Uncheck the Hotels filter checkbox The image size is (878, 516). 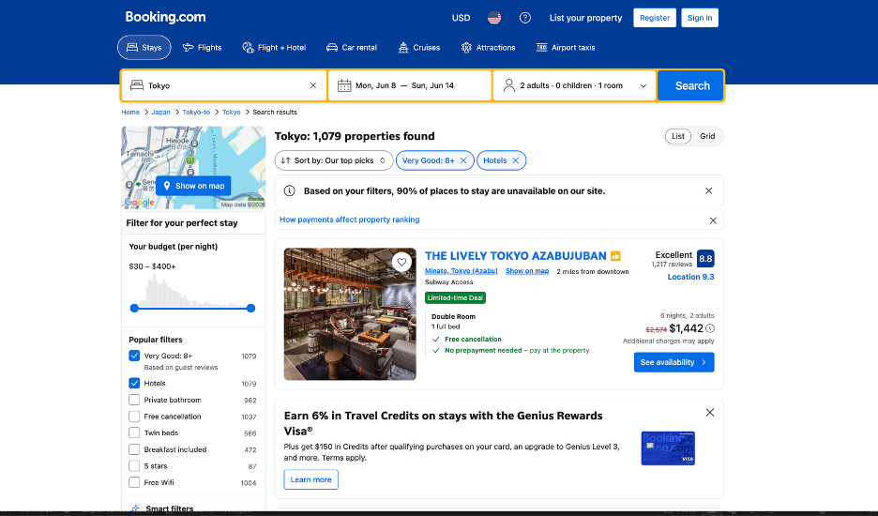pyautogui.click(x=134, y=383)
